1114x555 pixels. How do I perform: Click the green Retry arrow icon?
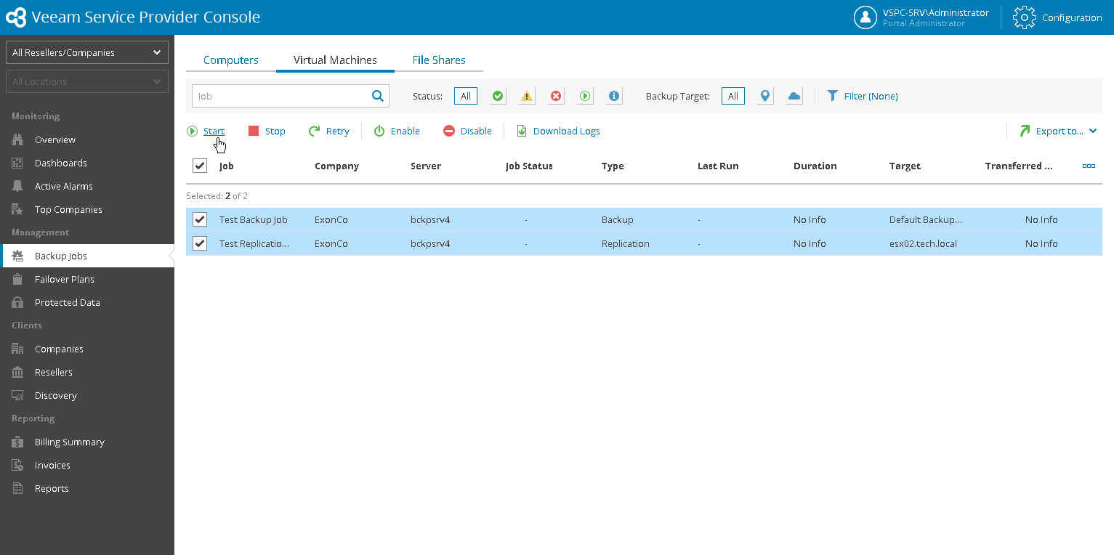pos(314,131)
